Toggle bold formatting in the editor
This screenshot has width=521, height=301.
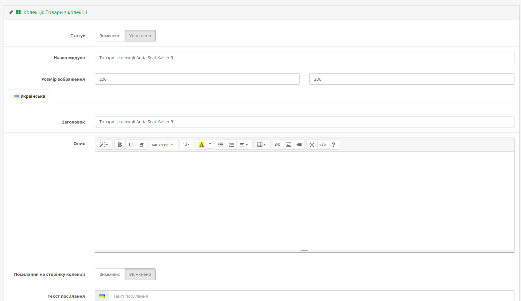click(120, 145)
